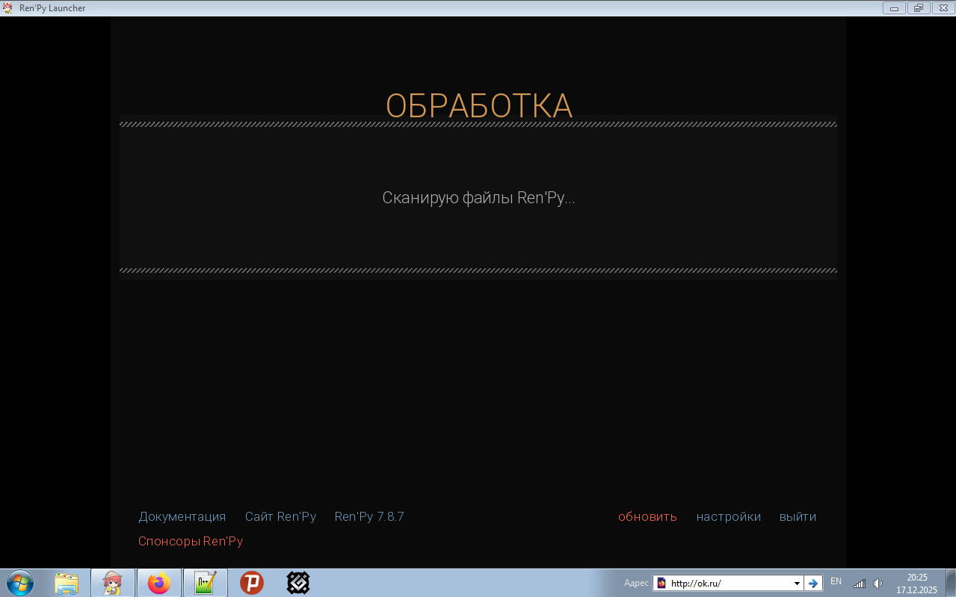Minimize the Ren'Py Launcher window
Screen dimensions: 956x597
click(894, 8)
